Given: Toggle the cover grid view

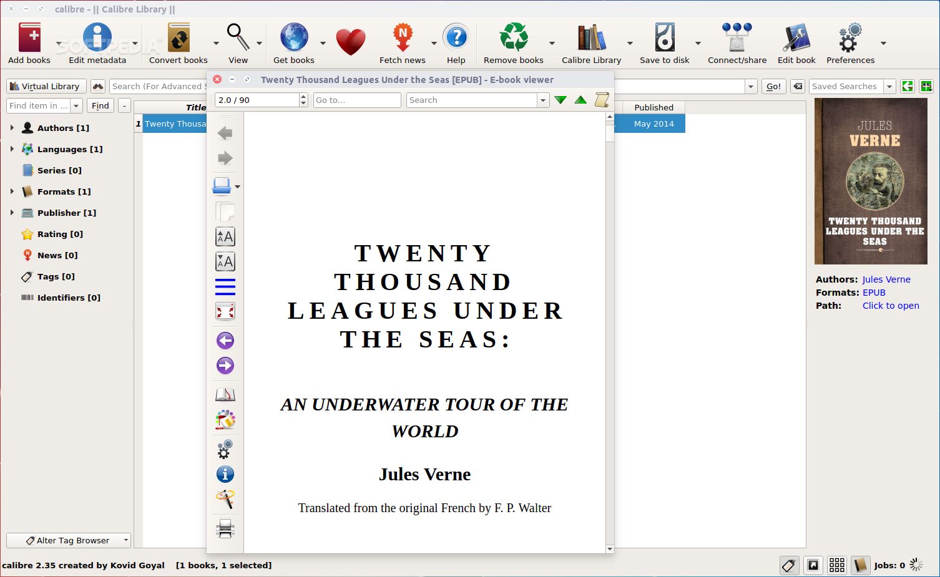Looking at the screenshot, I should pos(836,565).
